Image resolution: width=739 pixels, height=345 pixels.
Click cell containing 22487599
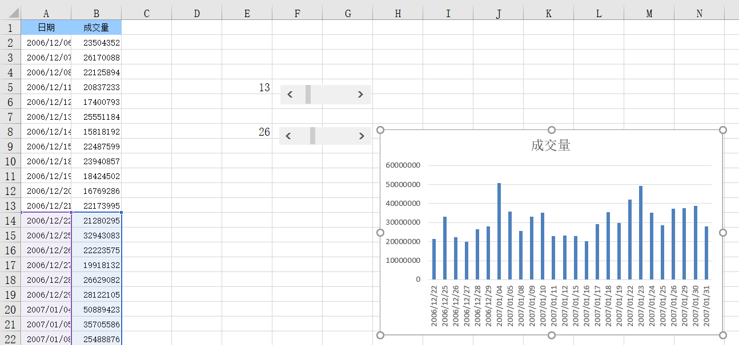coord(97,146)
